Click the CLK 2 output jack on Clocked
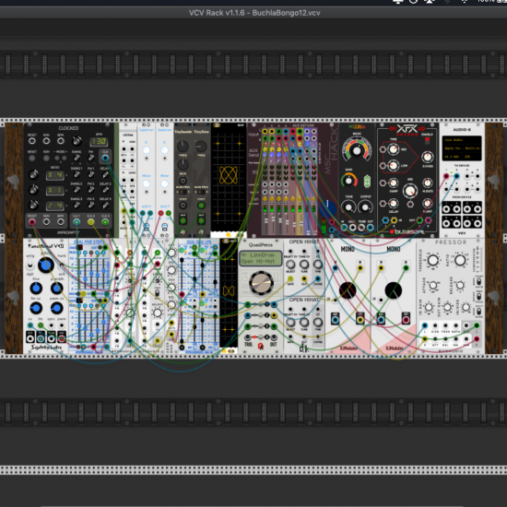 tap(91, 222)
